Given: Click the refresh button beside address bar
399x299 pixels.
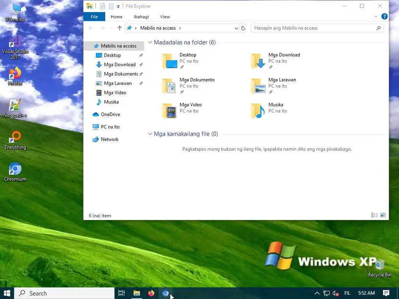Looking at the screenshot, I should click(x=243, y=28).
